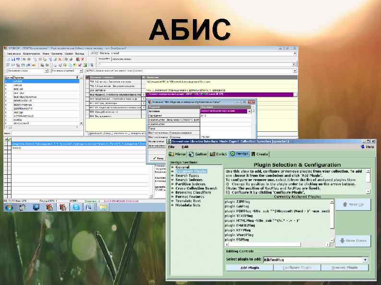Select the ДЕЯТЕЛЬНОСТЬ term row
Viewport: 381px width, 285px height.
point(42,108)
